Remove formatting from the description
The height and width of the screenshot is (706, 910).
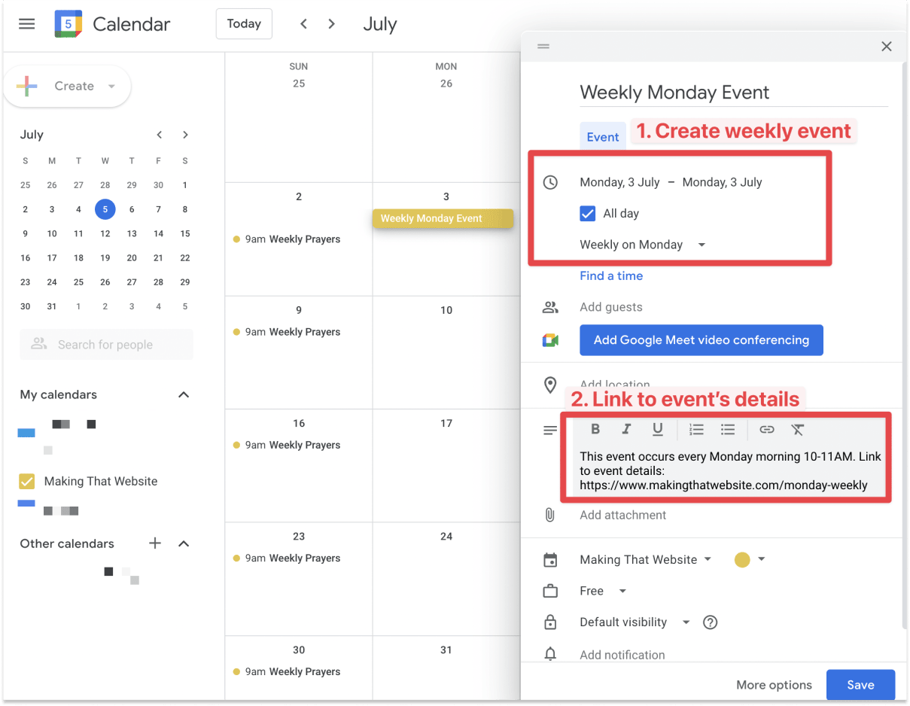pyautogui.click(x=796, y=429)
